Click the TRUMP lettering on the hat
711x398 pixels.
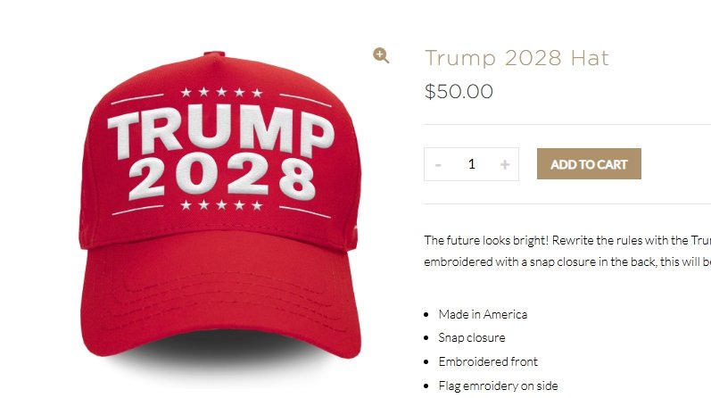click(x=221, y=132)
